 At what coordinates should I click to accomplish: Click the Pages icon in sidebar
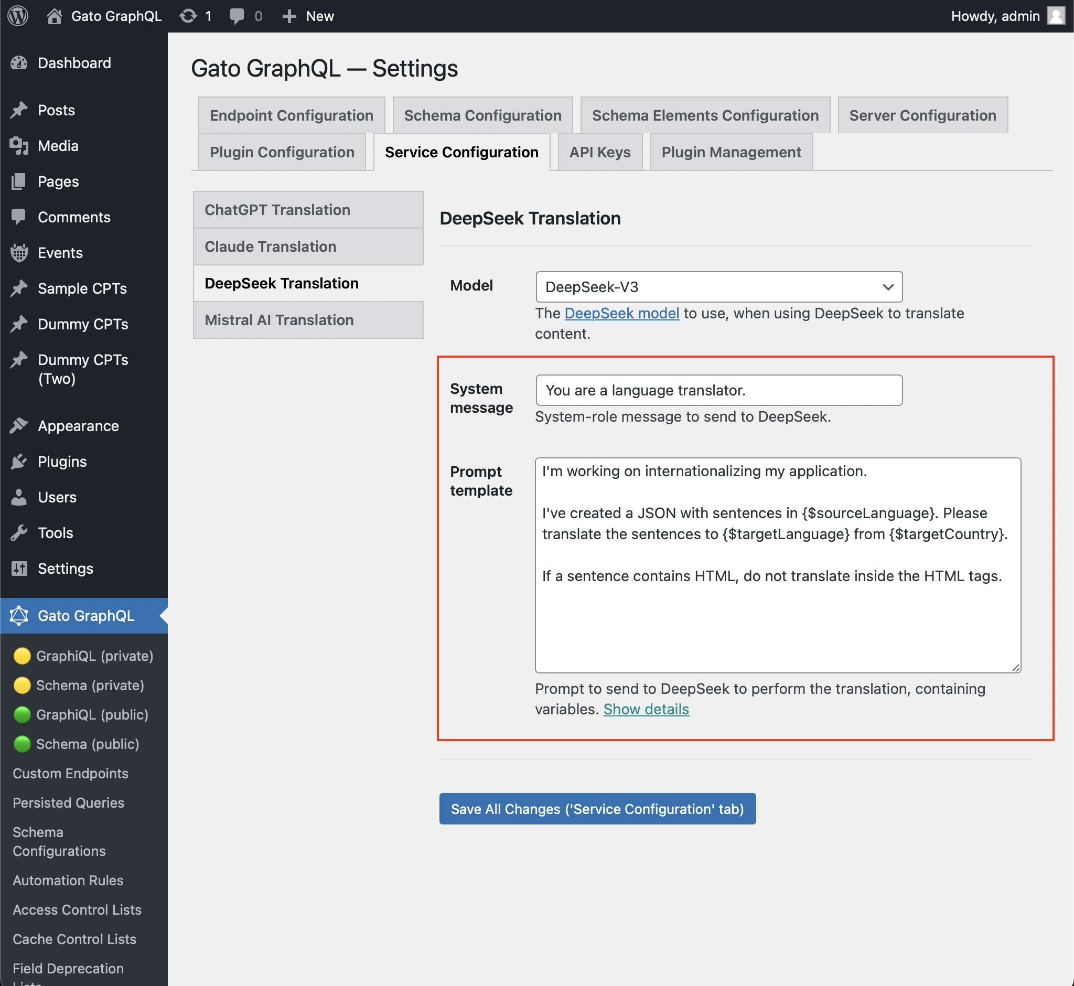(x=19, y=181)
